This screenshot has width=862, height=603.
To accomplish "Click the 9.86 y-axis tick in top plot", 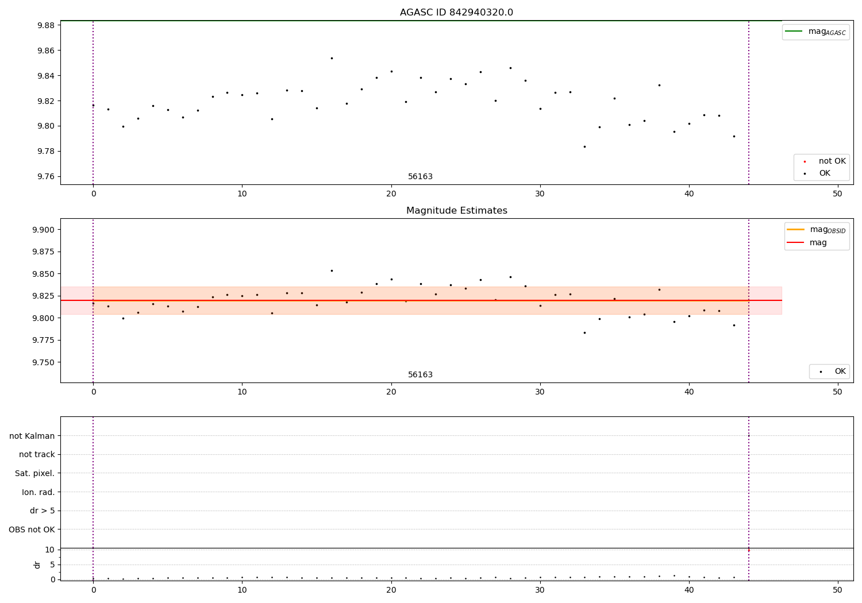I will (45, 51).
